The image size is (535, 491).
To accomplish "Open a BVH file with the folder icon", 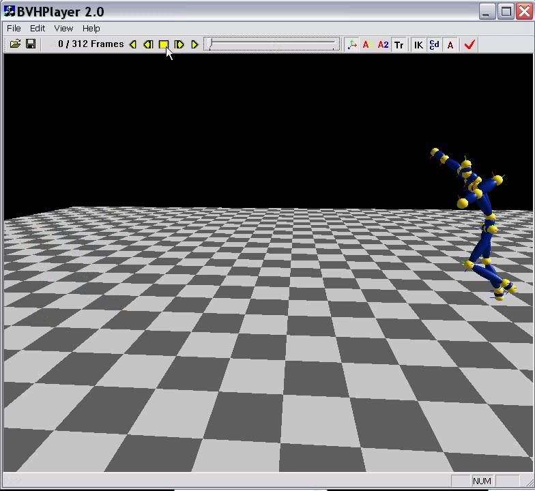I will pyautogui.click(x=15, y=44).
